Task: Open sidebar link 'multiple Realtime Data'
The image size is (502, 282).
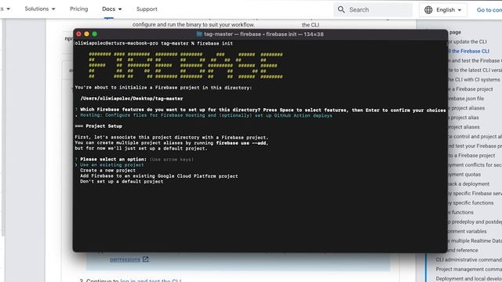Action: point(476,240)
